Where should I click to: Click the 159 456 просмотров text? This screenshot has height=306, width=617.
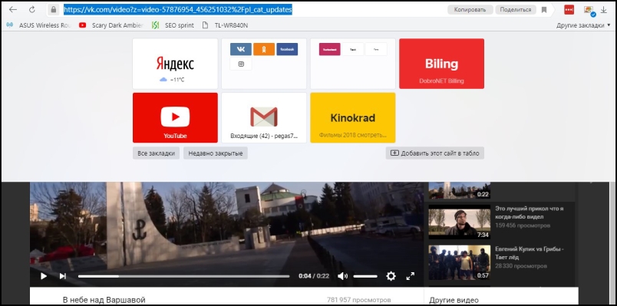523,225
